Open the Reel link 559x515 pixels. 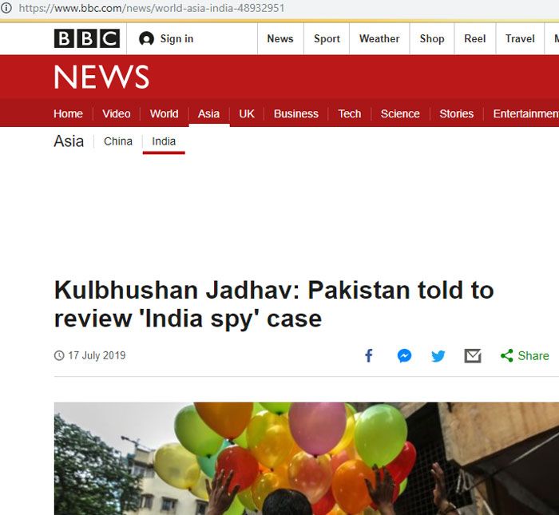click(475, 38)
